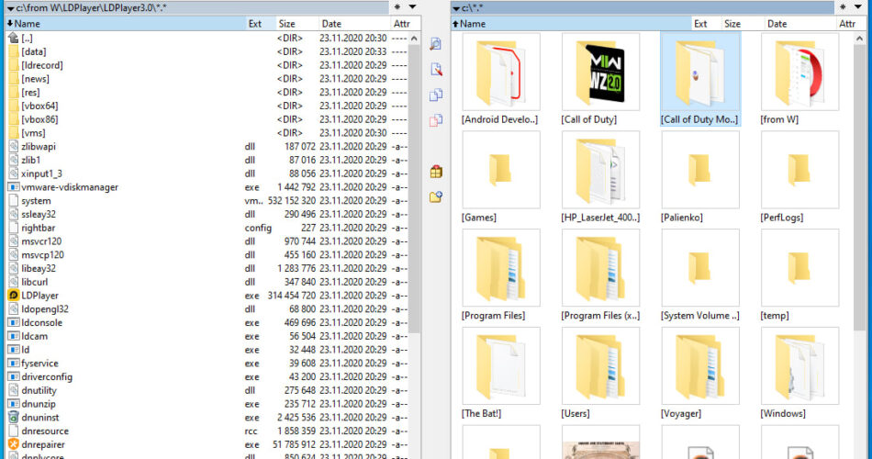872x459 pixels.
Task: Click left panel scrollbar up arrow
Action: pyautogui.click(x=414, y=39)
